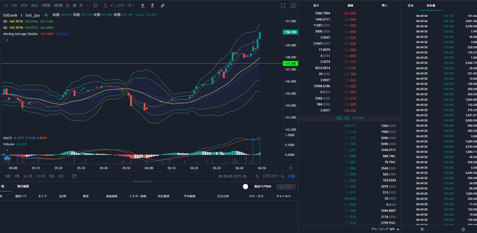Toggle 自動 auto scale
Screen dimensions: 477x233
point(292,176)
